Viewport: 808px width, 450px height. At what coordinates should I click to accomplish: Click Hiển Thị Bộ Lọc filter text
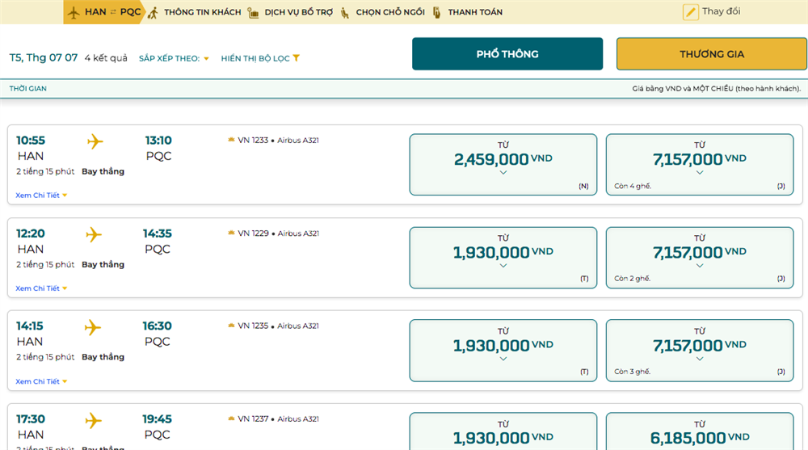click(255, 58)
